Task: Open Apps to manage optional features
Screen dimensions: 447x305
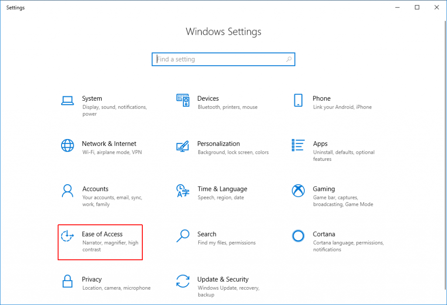Action: point(320,144)
